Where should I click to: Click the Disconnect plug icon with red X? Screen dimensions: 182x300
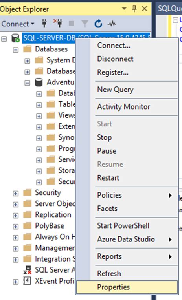click(58, 23)
